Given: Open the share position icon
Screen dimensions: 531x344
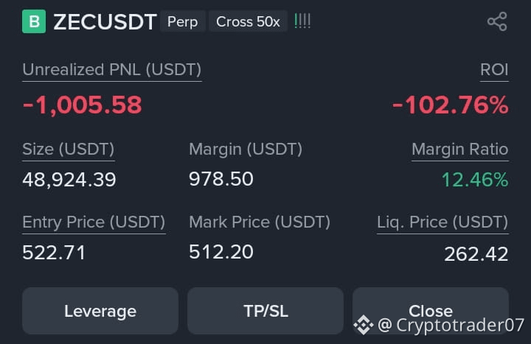Looking at the screenshot, I should [x=497, y=21].
